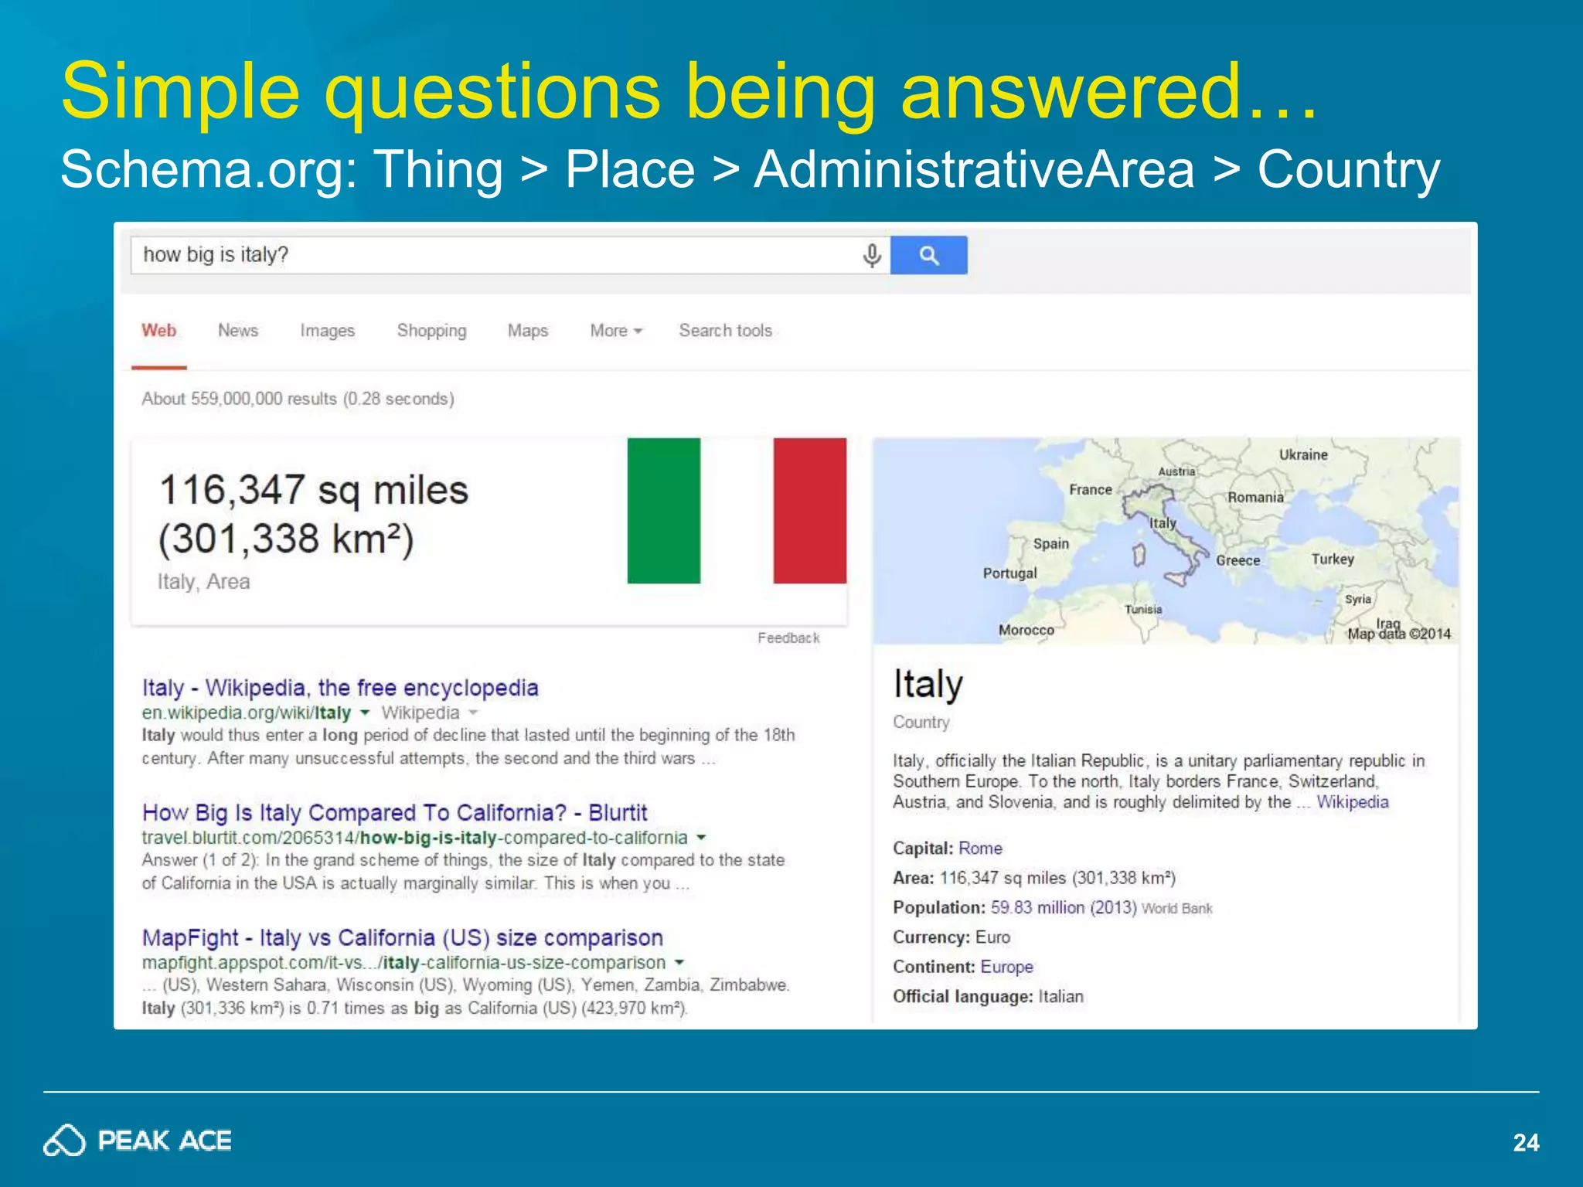Switch to the News tab
Image resolution: width=1583 pixels, height=1187 pixels.
coord(237,331)
